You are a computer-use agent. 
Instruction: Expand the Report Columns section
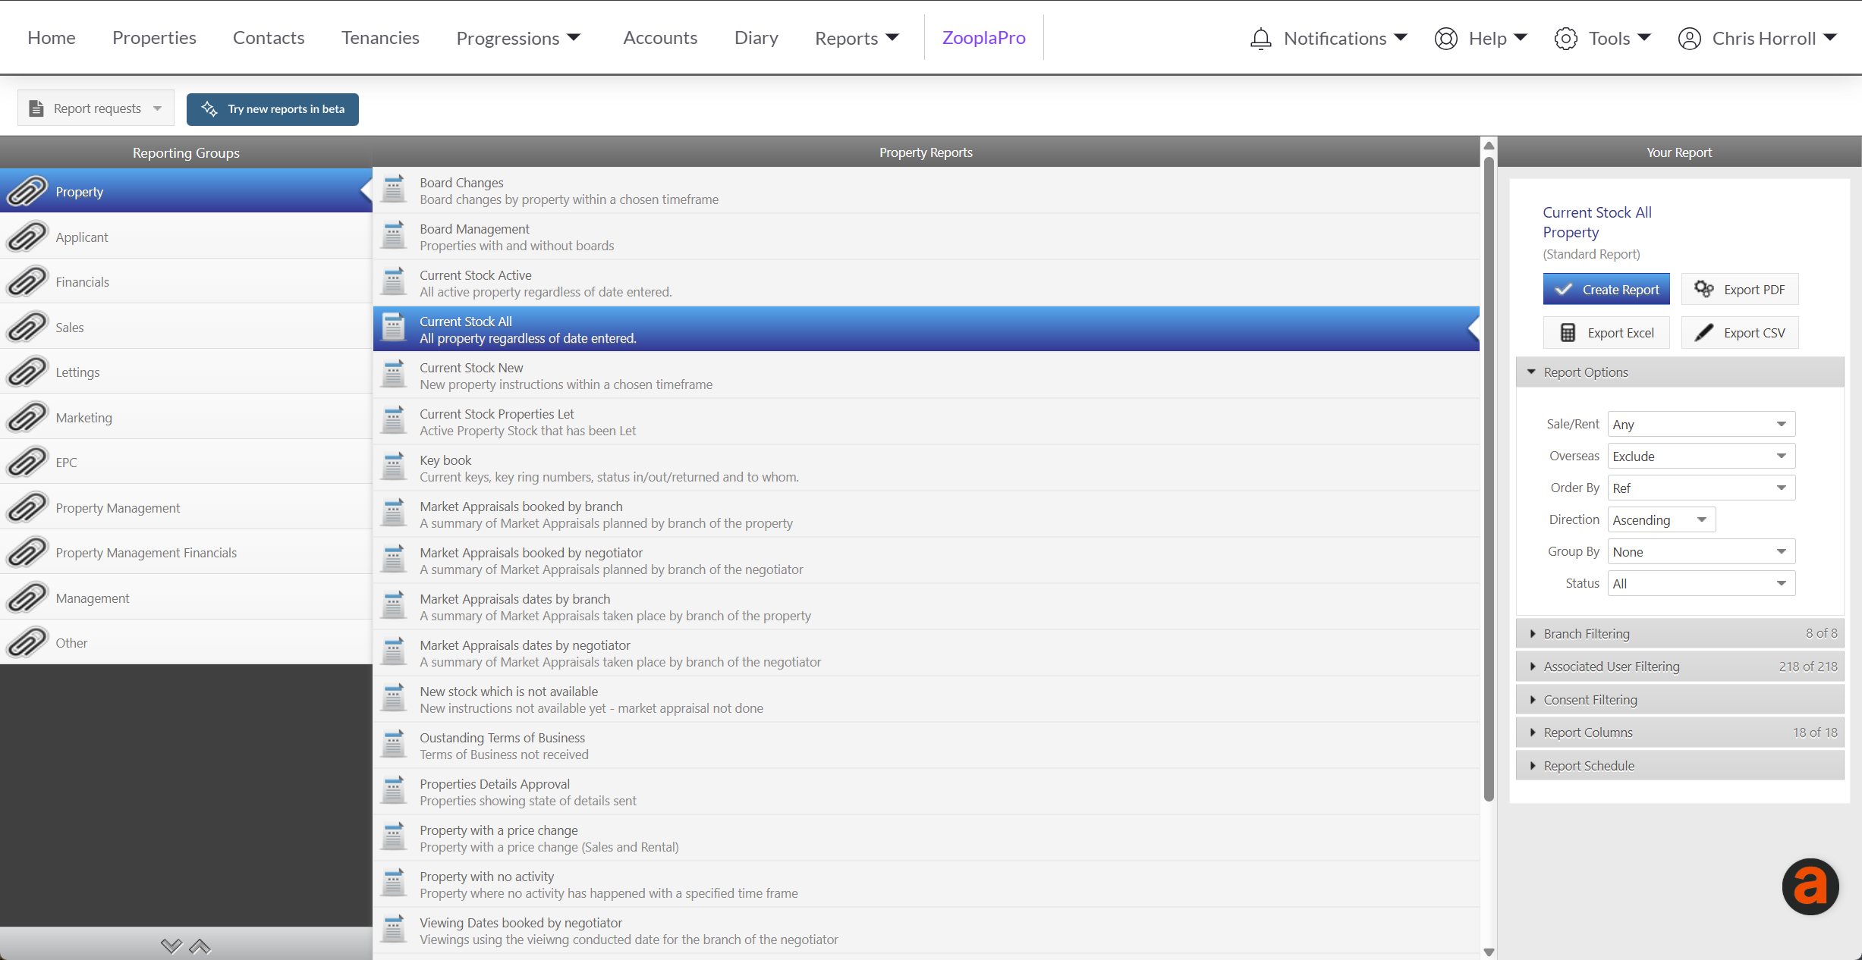click(1680, 733)
